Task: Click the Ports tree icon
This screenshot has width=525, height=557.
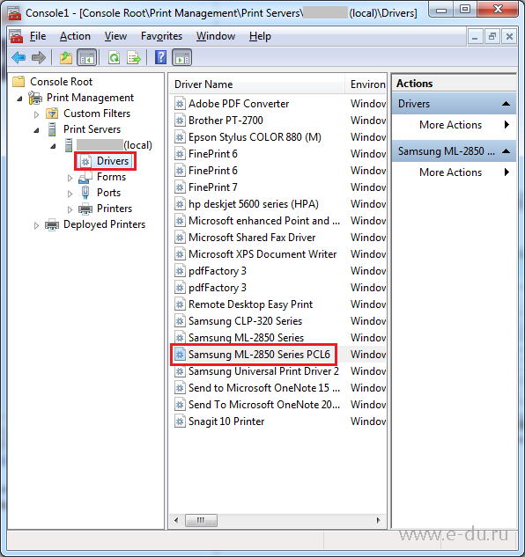Action: [x=85, y=193]
